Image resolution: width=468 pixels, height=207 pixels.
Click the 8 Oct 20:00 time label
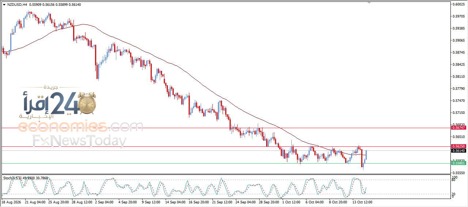coord(338,202)
